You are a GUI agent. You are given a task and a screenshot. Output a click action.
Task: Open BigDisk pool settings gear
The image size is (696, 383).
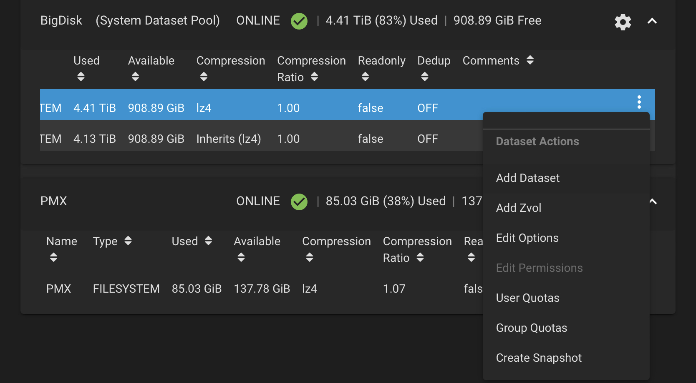pyautogui.click(x=623, y=22)
